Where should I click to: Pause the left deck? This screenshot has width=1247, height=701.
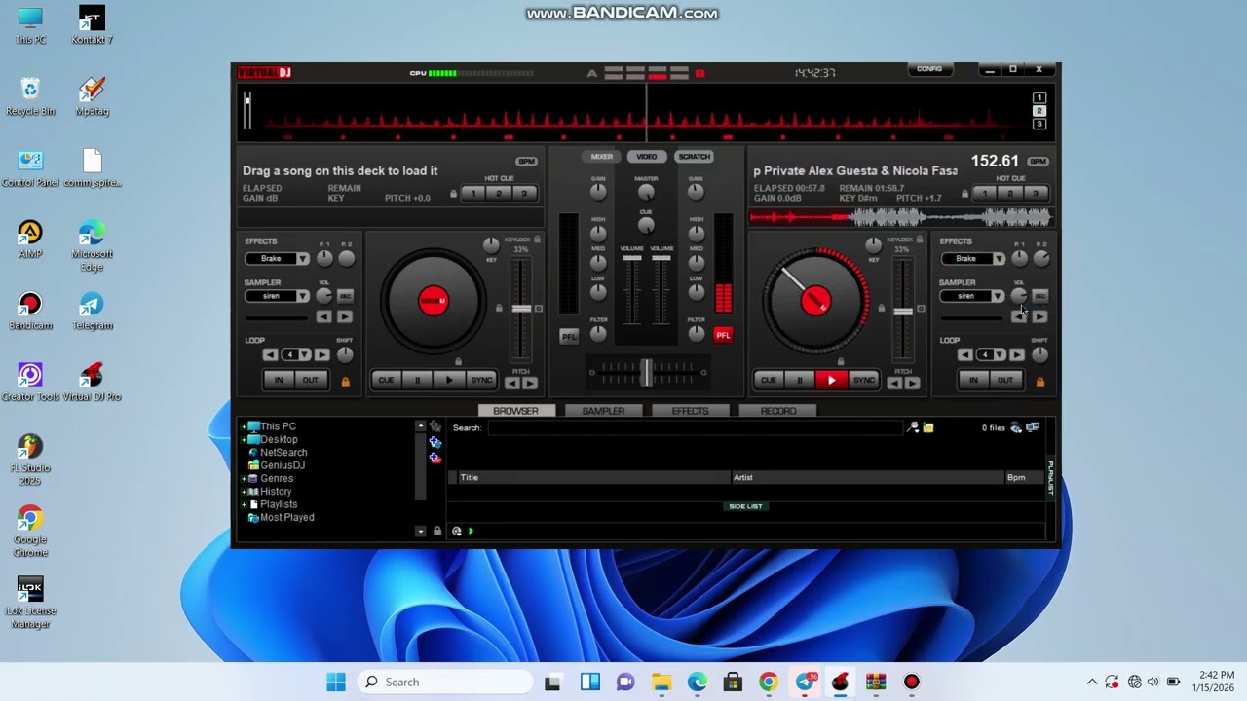pyautogui.click(x=418, y=380)
